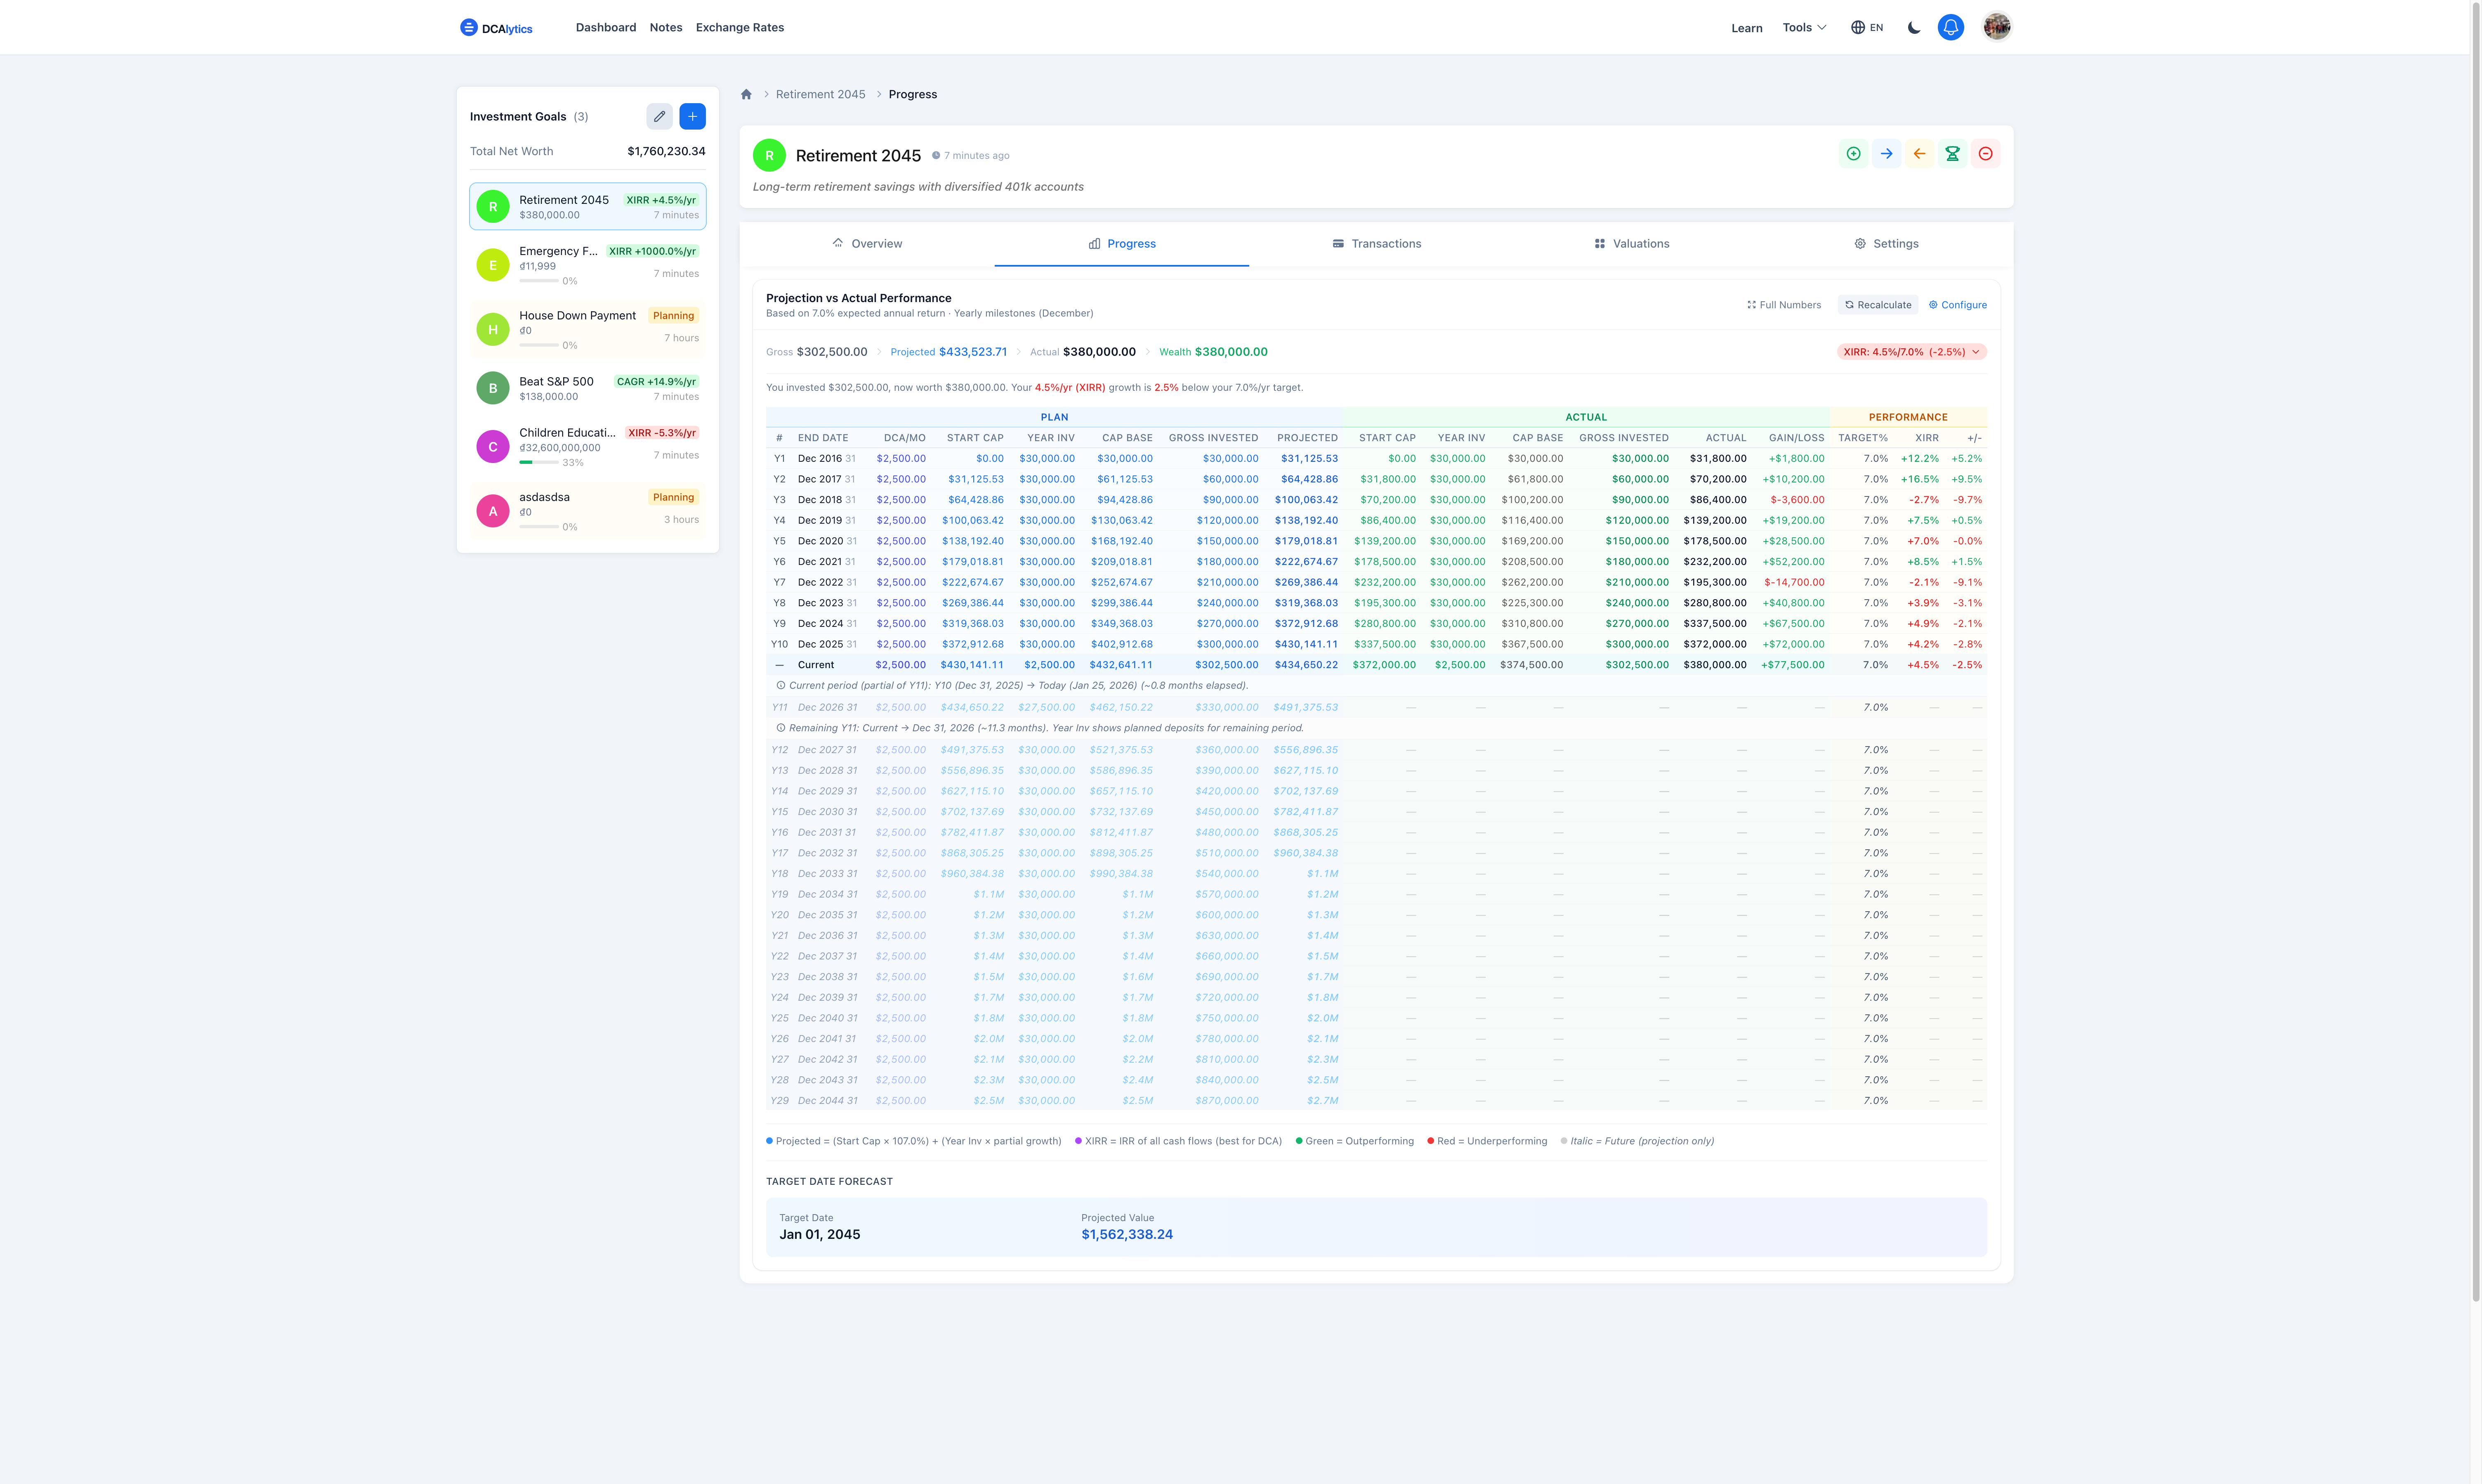Click the green trophy icon

[1952, 154]
